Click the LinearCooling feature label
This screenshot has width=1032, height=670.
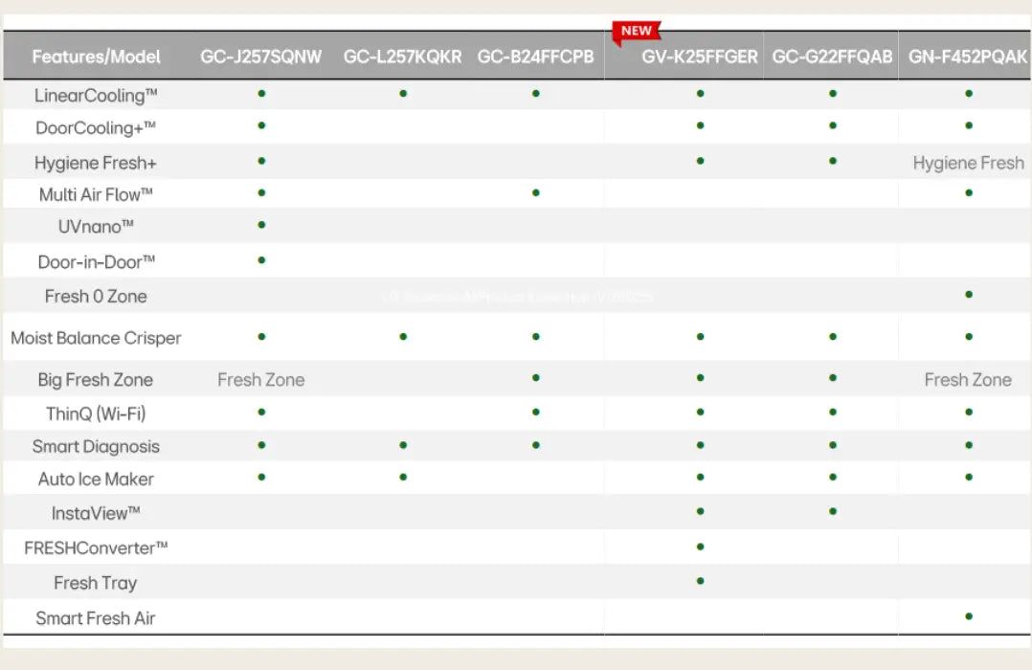96,95
